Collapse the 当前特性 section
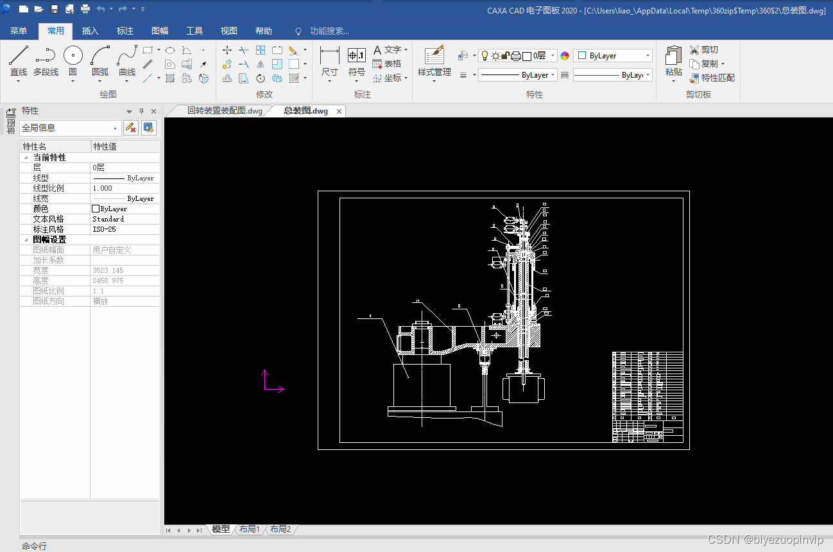Screen dimensions: 833x552 pos(26,157)
